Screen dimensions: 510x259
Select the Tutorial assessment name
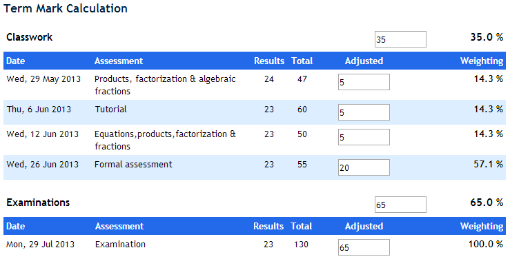111,109
